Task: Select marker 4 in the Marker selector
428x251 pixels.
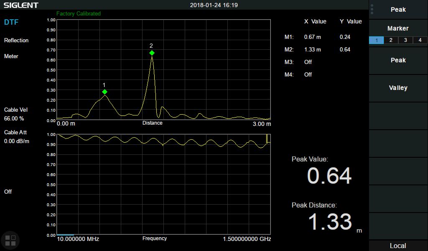Action: pos(420,40)
